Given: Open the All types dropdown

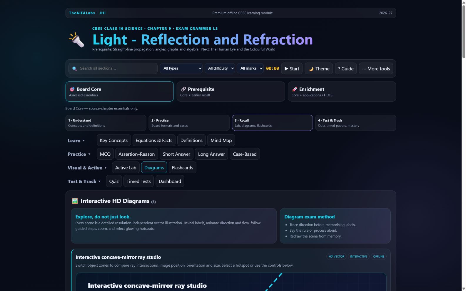Looking at the screenshot, I should pos(181,68).
